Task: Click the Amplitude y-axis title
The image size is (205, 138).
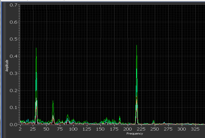Action: (7, 66)
